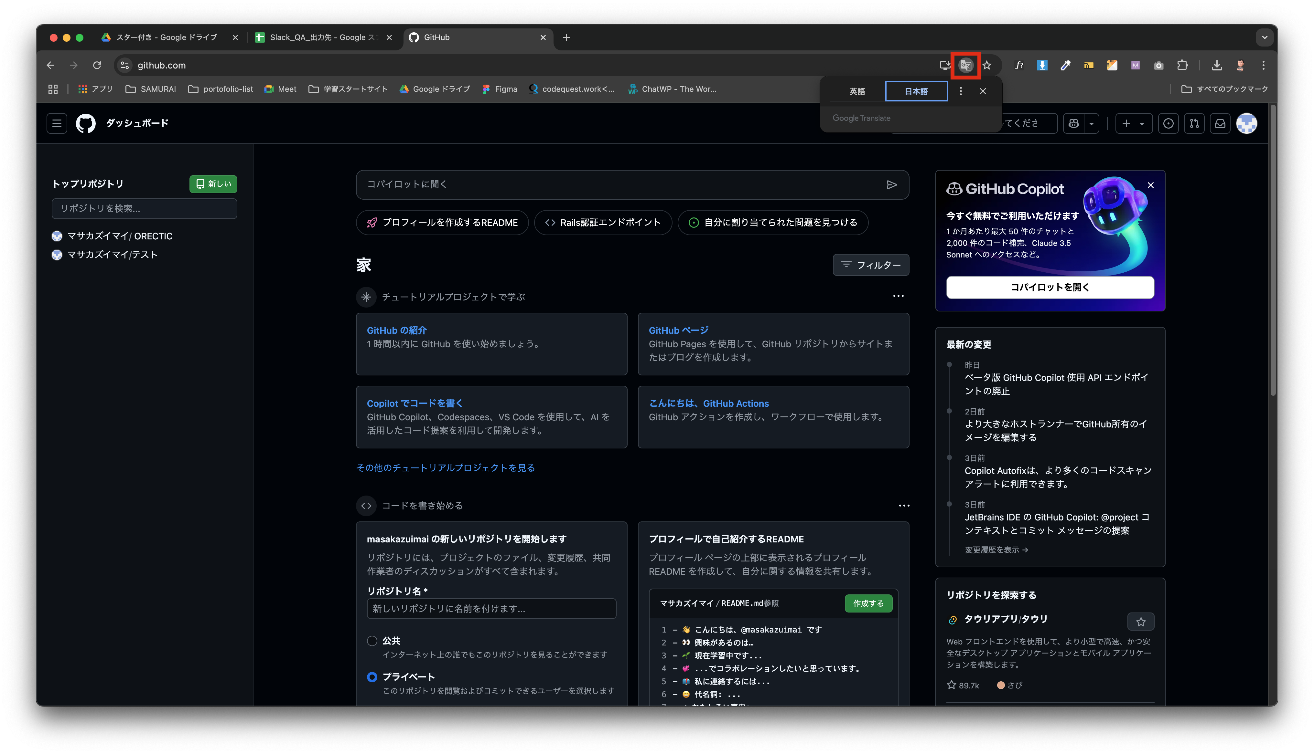Select the プライベート radio button

click(x=372, y=677)
